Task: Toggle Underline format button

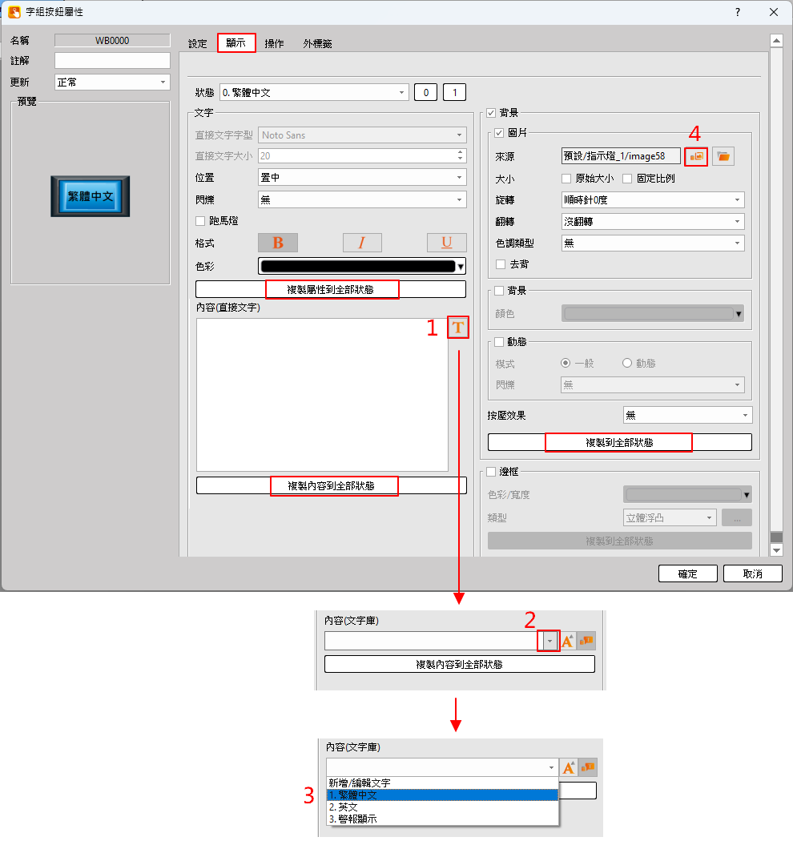Action: coord(446,243)
